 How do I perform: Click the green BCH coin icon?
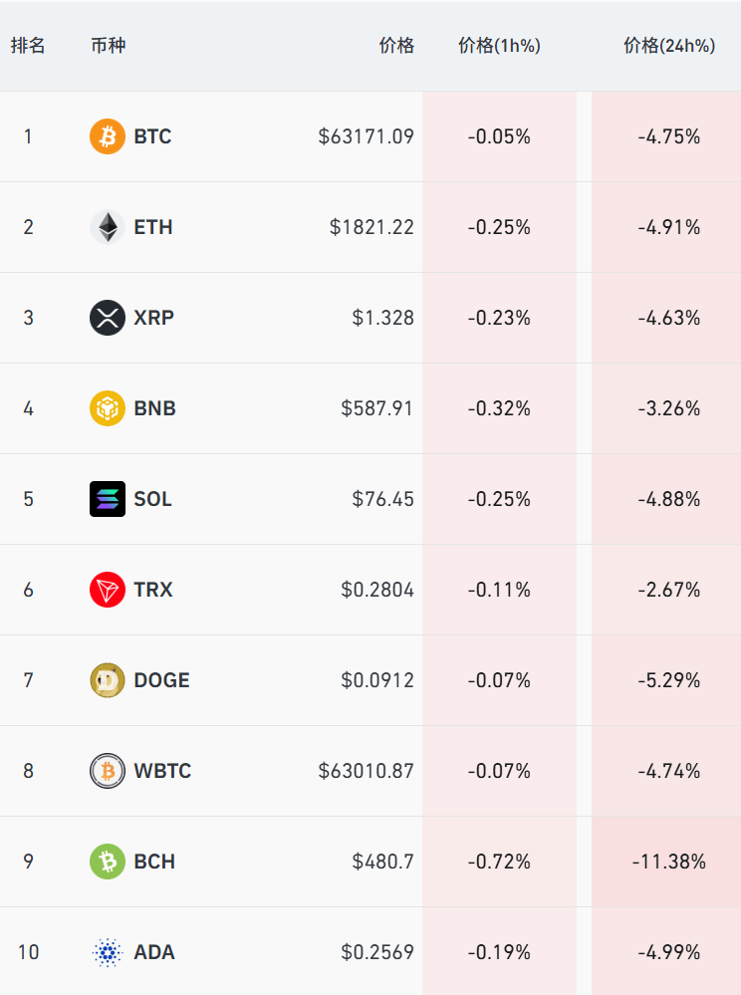(x=108, y=862)
